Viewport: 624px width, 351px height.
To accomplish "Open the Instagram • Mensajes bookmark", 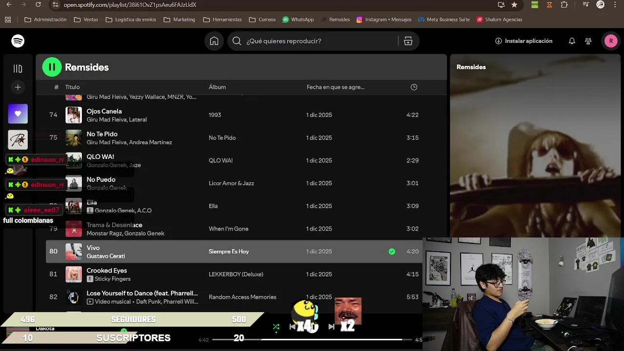I will pos(384,19).
